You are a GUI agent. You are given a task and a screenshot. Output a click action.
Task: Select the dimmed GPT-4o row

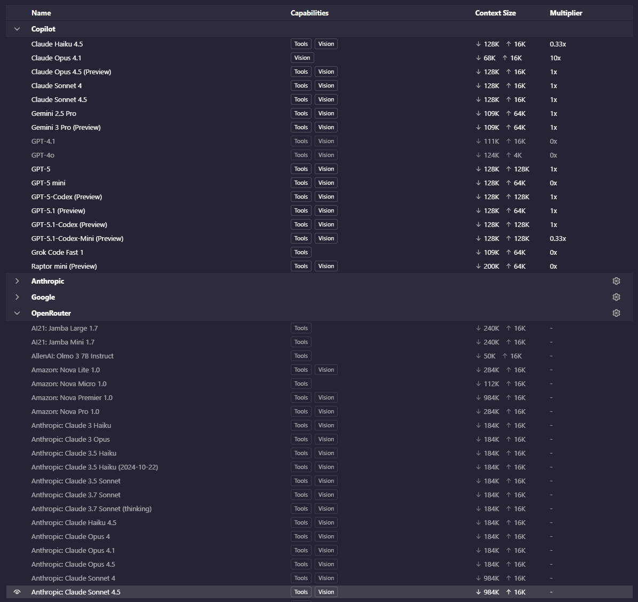point(320,155)
